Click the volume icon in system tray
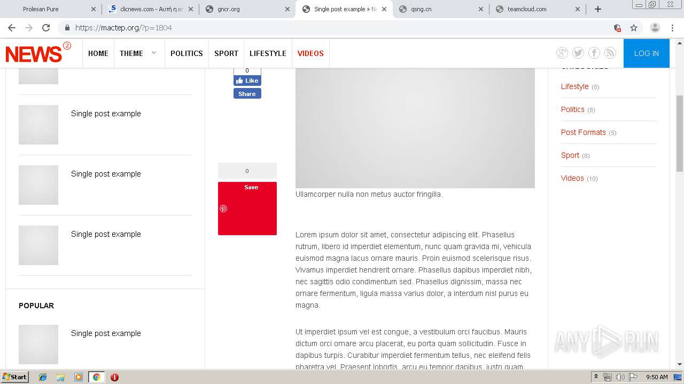 [620, 377]
